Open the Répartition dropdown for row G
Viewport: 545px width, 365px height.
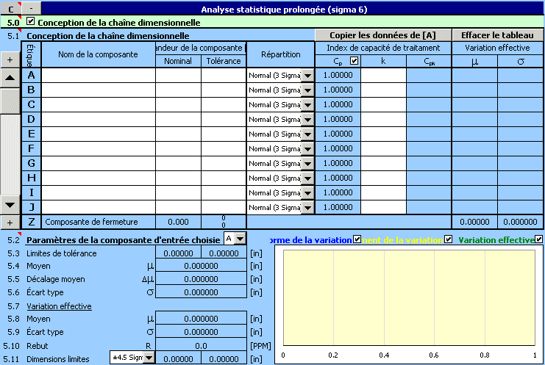307,164
